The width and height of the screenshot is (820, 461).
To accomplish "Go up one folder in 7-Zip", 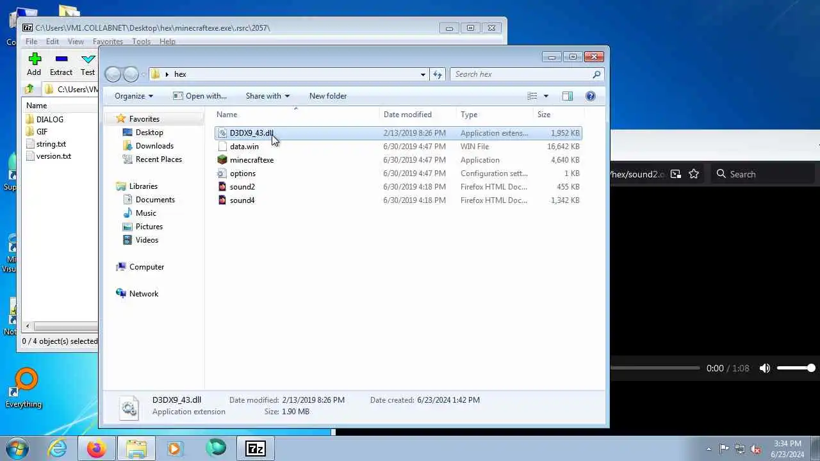I will [x=29, y=89].
